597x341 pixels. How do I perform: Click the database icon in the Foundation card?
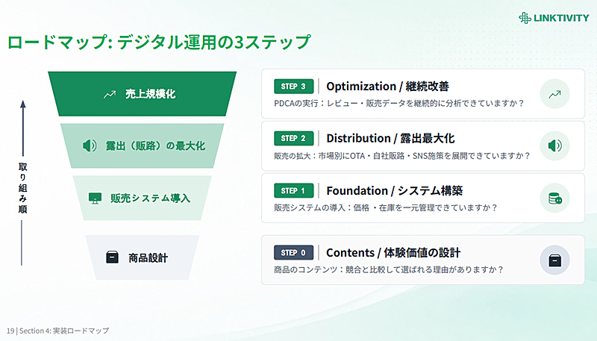pos(554,198)
